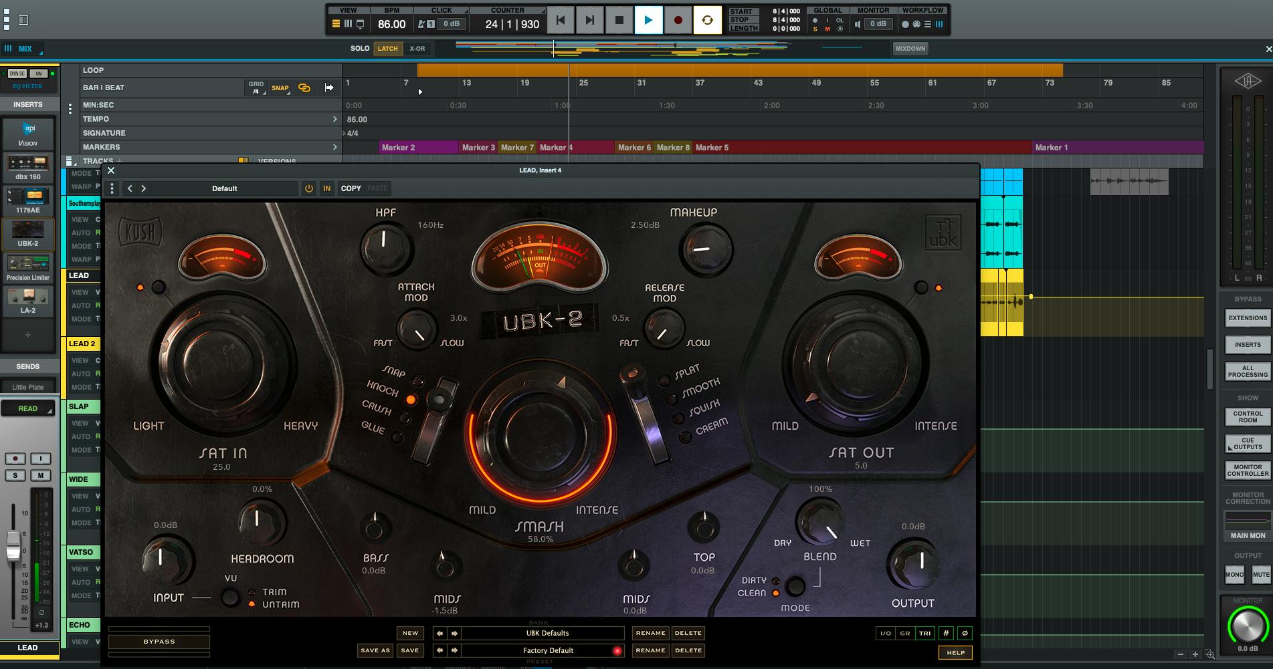Toggle SNAP in the bar/beat ruler
Viewport: 1273px width, 669px height.
(x=280, y=88)
